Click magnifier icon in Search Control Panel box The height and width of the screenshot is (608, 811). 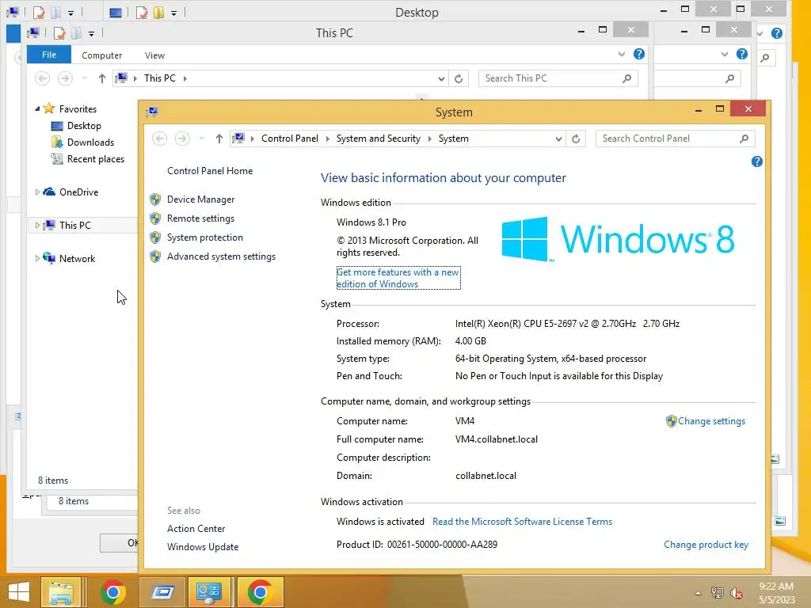[744, 139]
